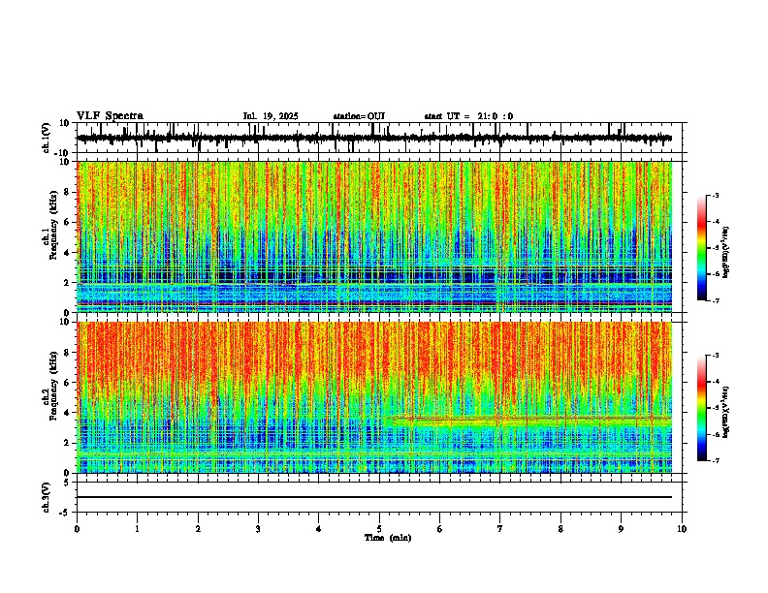Image resolution: width=768 pixels, height=593 pixels.
Task: Click the "VLF Spectra" title text
Action: click(110, 116)
